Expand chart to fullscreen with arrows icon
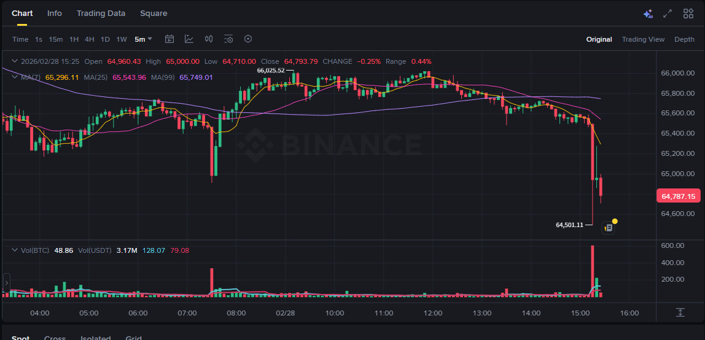705x340 pixels. (668, 14)
